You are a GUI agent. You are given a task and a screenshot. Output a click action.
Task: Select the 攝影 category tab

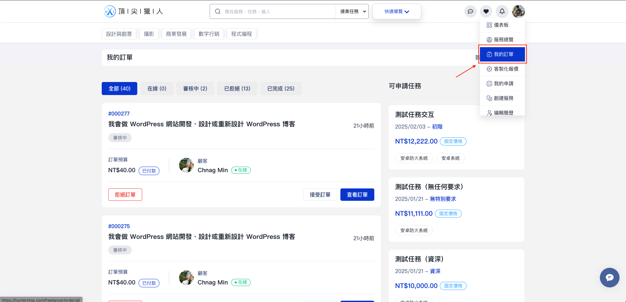coord(149,34)
